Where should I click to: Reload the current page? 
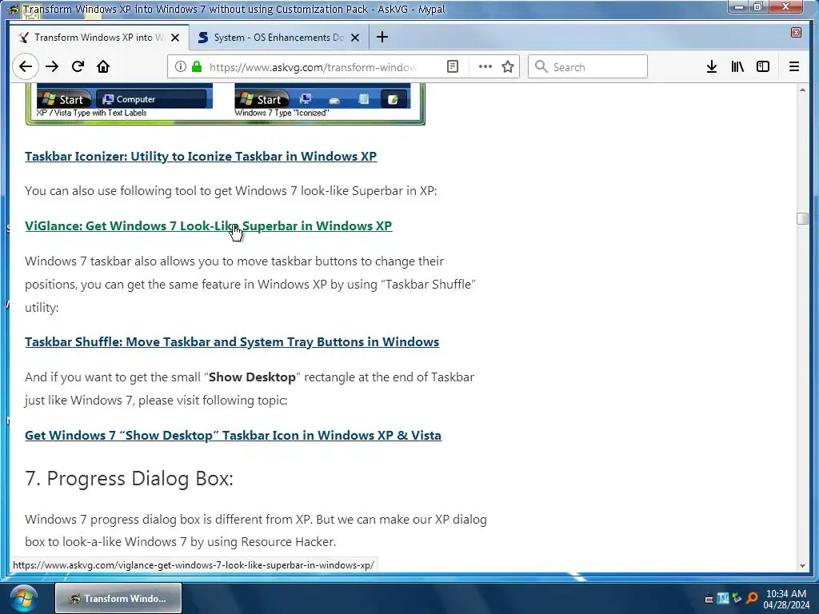78,66
